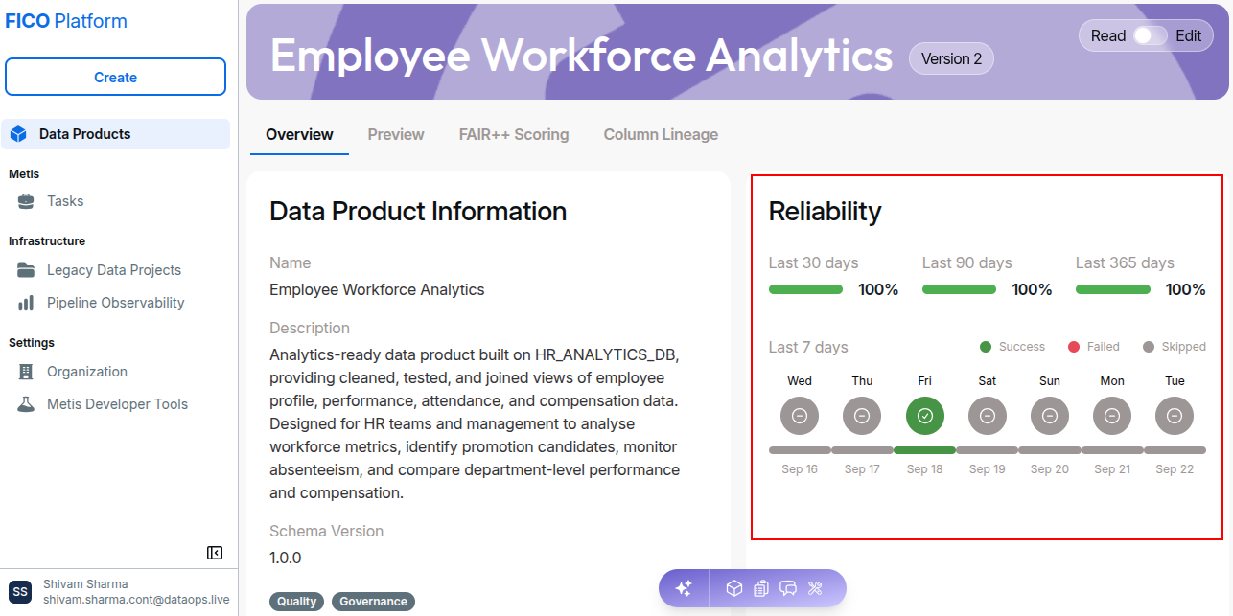This screenshot has height=616, width=1233.
Task: Open Data Products in the sidebar
Action: [x=115, y=134]
